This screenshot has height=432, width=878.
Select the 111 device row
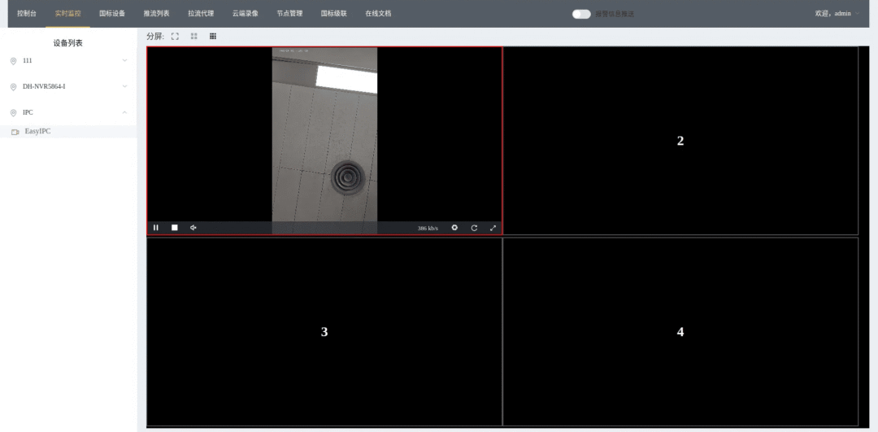[68, 60]
